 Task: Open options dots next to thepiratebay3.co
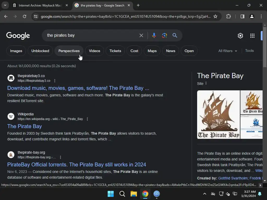point(55,81)
